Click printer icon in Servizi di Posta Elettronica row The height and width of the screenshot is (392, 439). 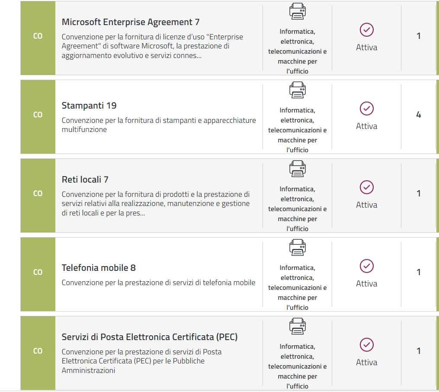297,326
